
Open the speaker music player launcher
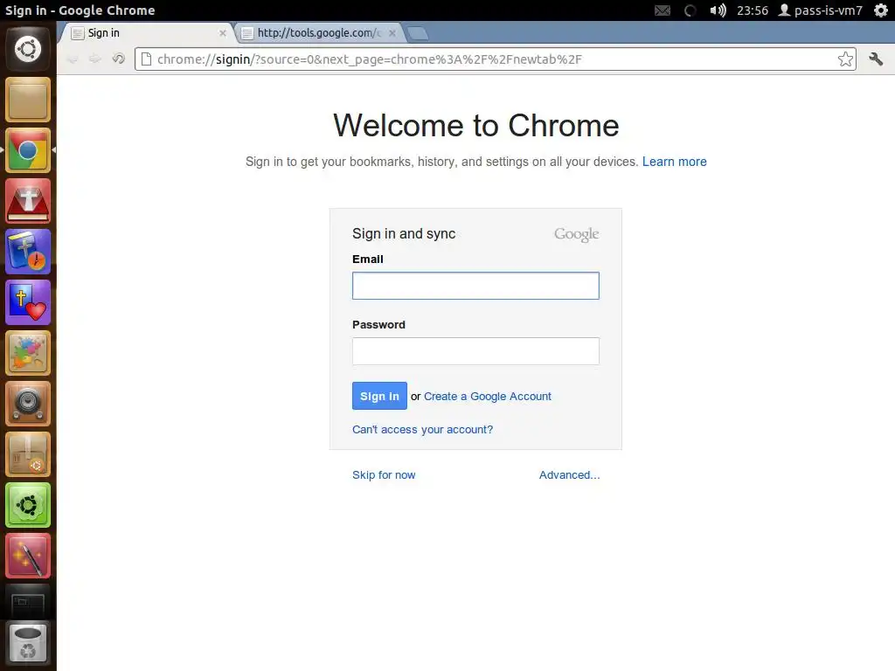point(28,404)
